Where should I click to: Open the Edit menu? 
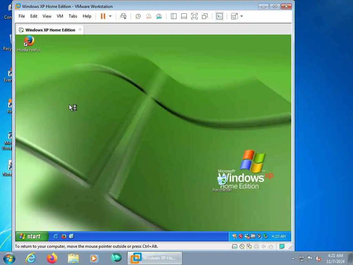(34, 16)
